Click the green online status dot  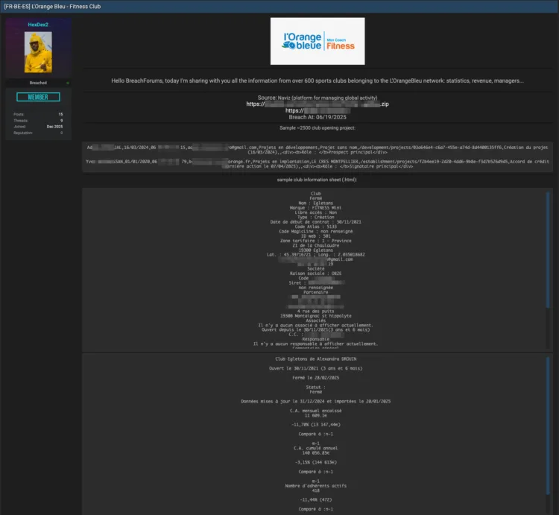tap(68, 83)
